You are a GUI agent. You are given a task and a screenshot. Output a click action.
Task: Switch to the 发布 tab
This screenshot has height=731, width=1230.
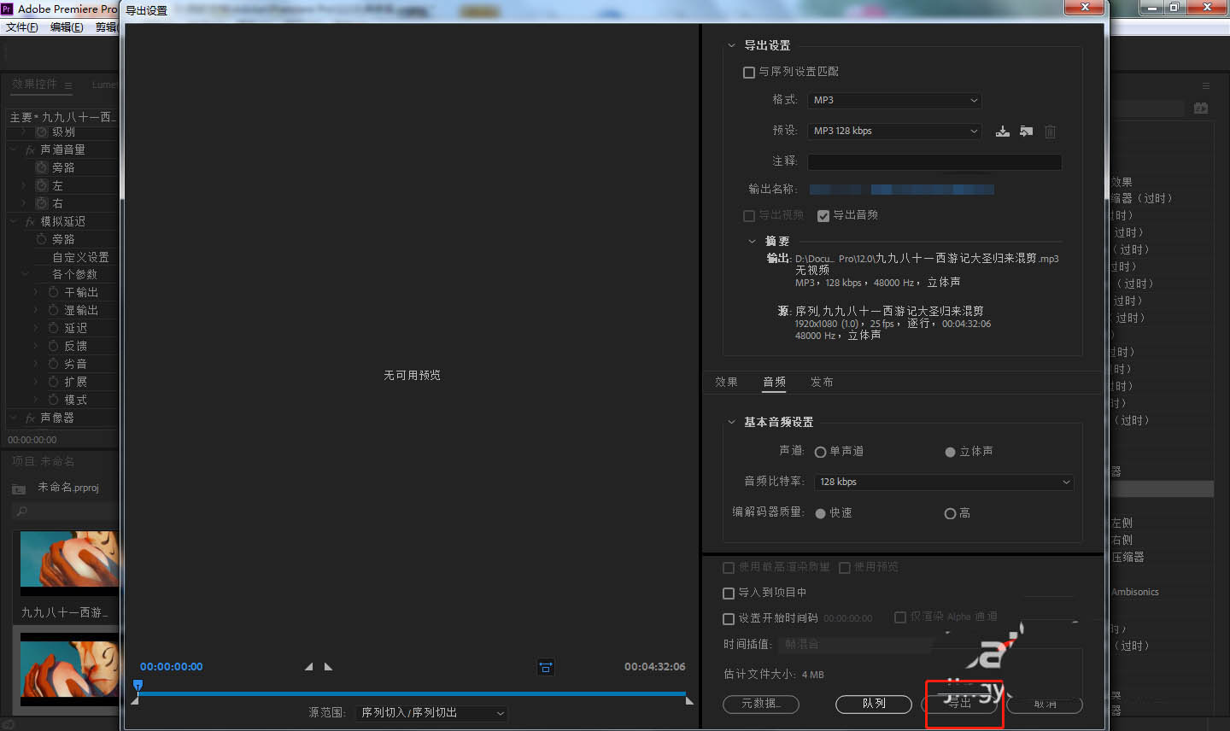[822, 382]
